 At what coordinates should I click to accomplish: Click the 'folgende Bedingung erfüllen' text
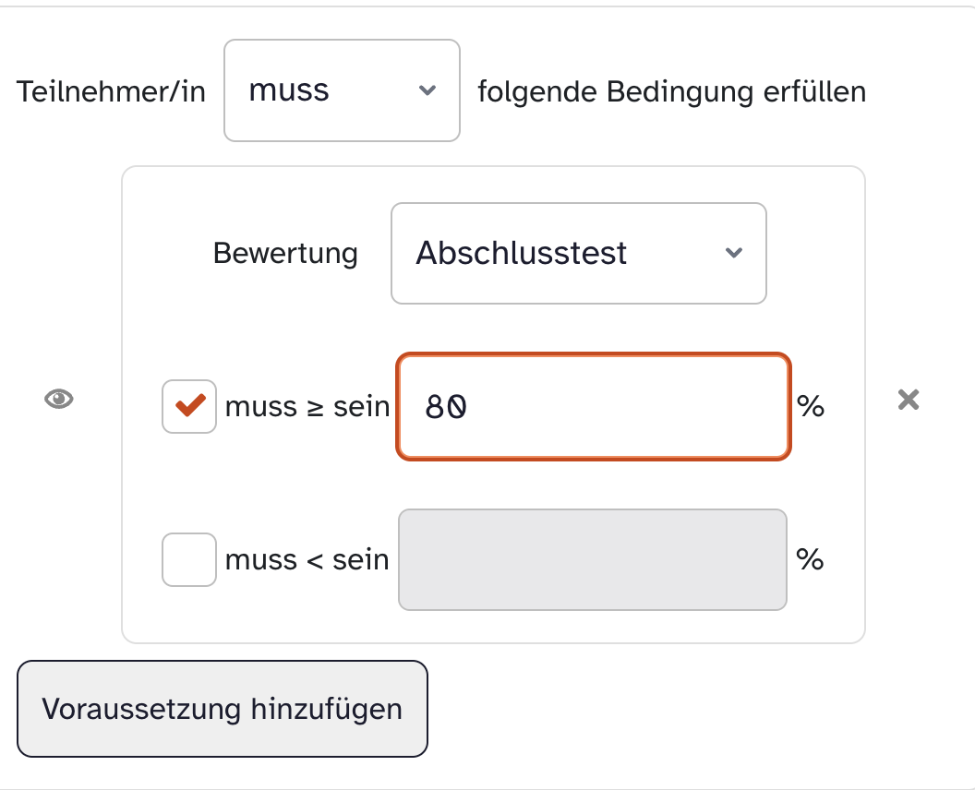pyautogui.click(x=671, y=91)
